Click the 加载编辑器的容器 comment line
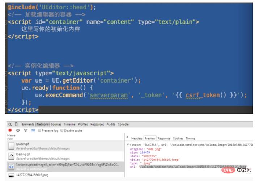The width and height of the screenshot is (255, 181). tap(47, 14)
